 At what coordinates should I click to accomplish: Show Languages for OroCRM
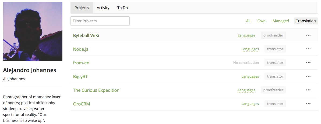point(250,104)
